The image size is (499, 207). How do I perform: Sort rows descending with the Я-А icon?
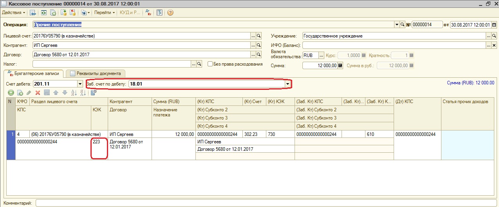[x=82, y=93]
